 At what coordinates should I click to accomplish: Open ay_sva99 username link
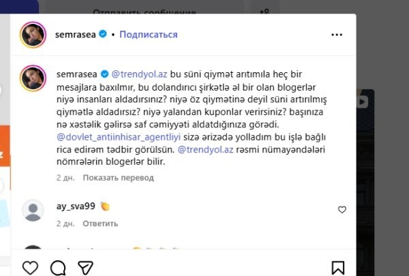point(76,206)
